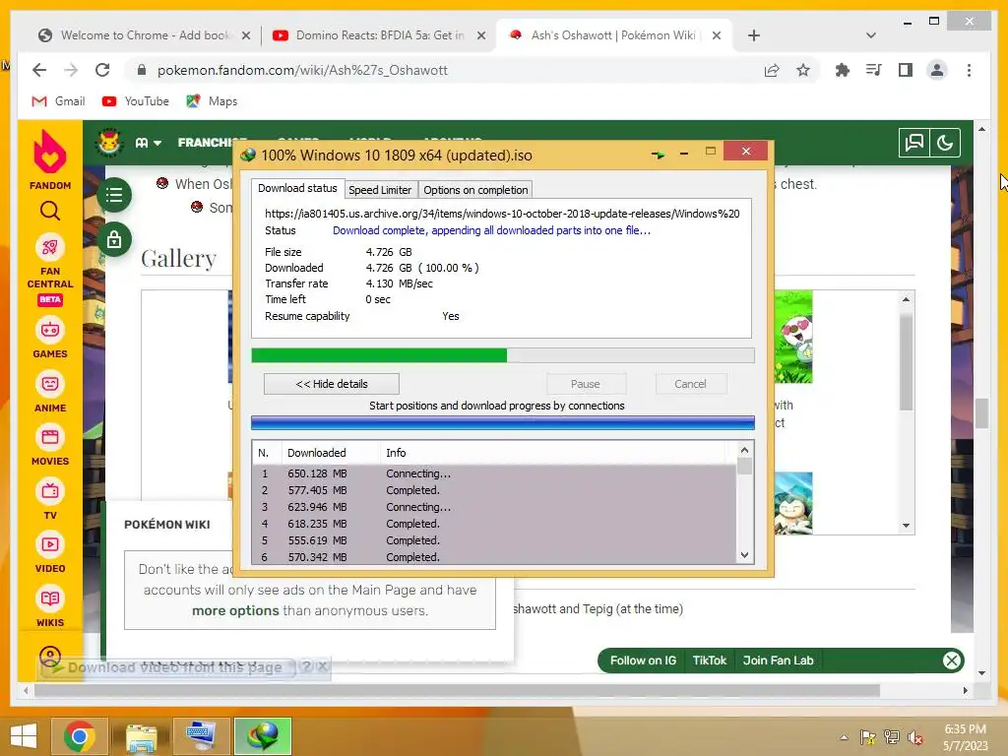Open Fandom search magnifier
The image size is (1008, 756).
50,211
